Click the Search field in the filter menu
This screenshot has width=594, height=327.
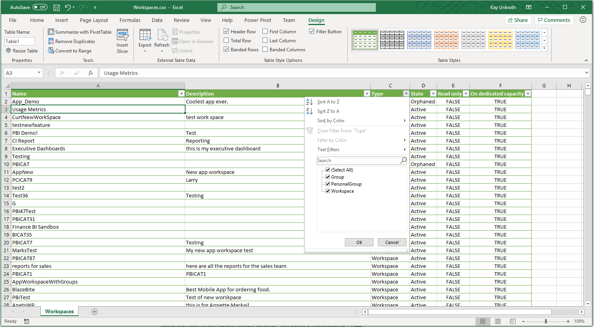358,160
